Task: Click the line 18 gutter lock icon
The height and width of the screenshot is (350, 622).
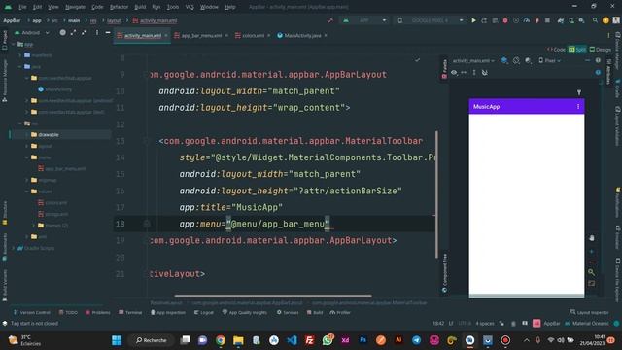Action: coord(147,225)
